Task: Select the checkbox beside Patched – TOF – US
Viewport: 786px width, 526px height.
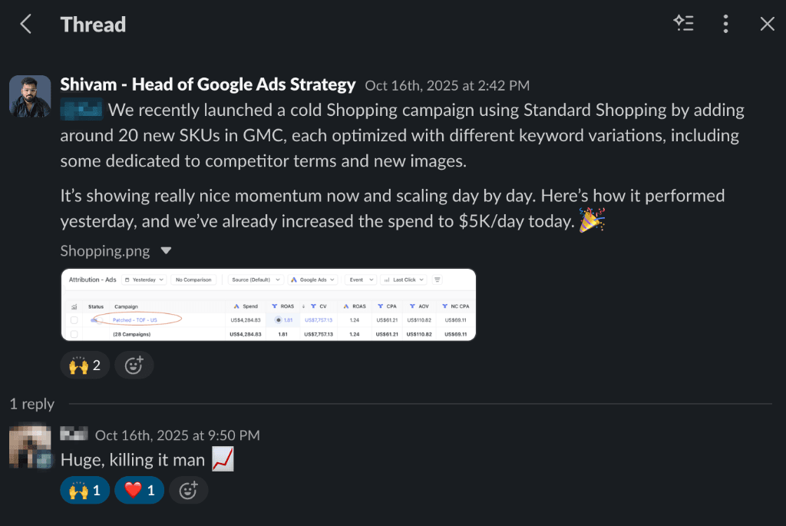Action: click(x=74, y=320)
